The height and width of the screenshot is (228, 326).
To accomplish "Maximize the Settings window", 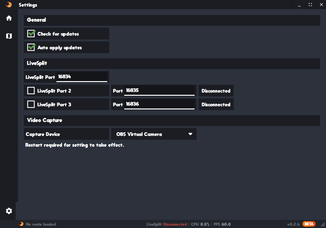I will (x=310, y=5).
